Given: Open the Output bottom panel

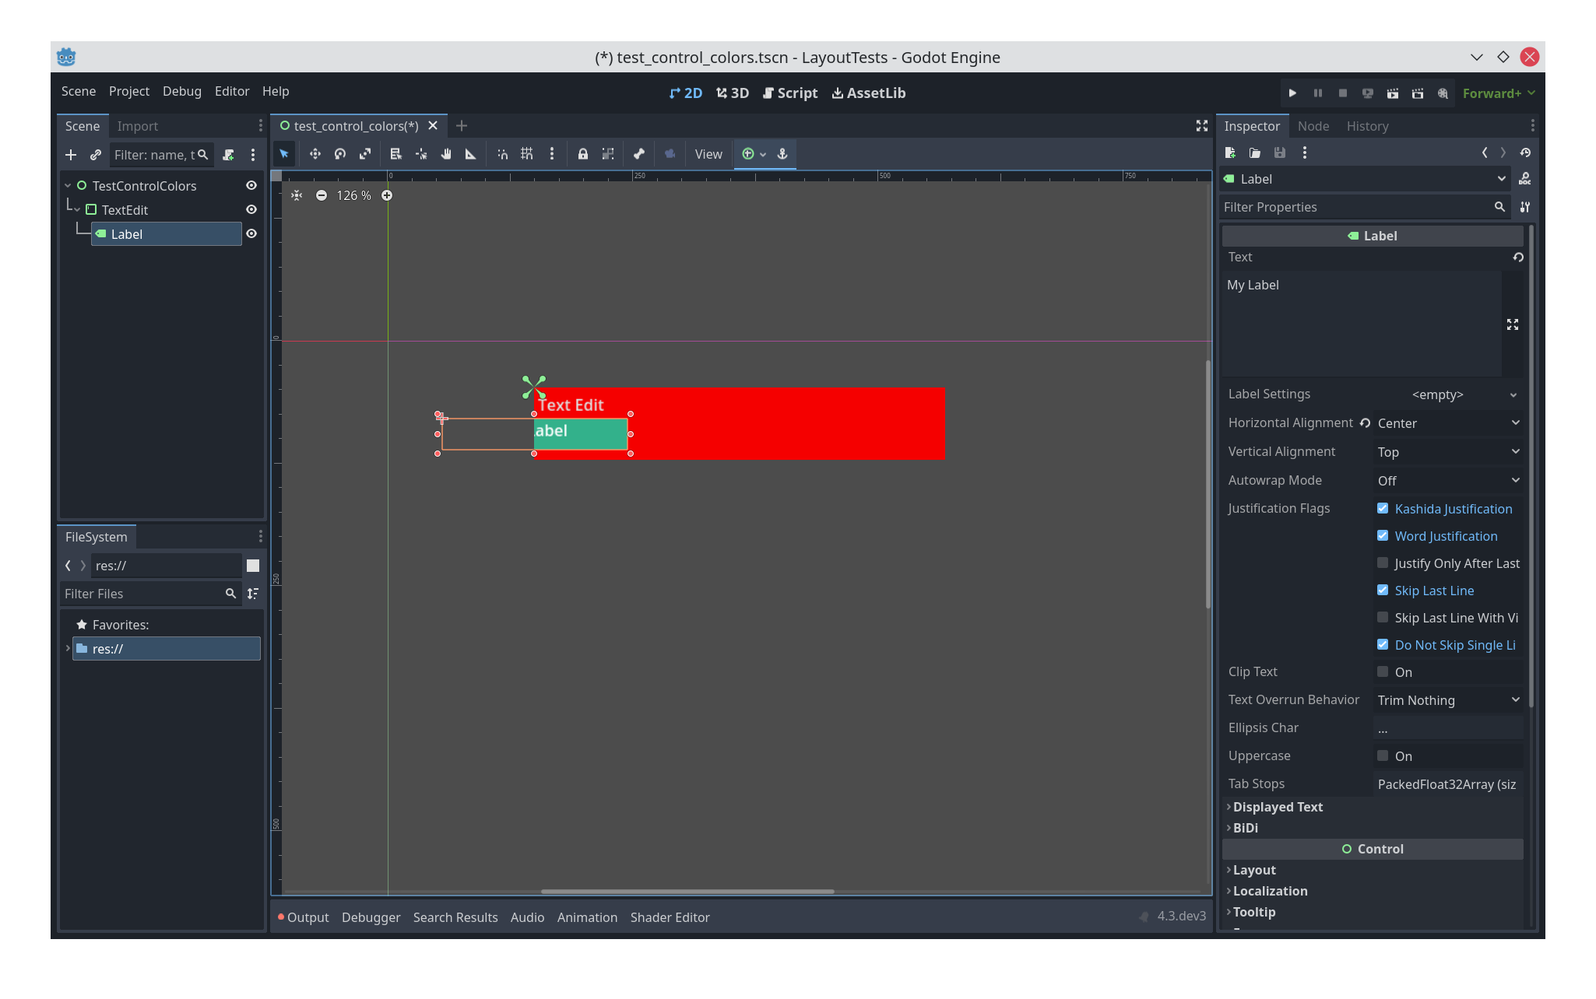Looking at the screenshot, I should tap(307, 917).
